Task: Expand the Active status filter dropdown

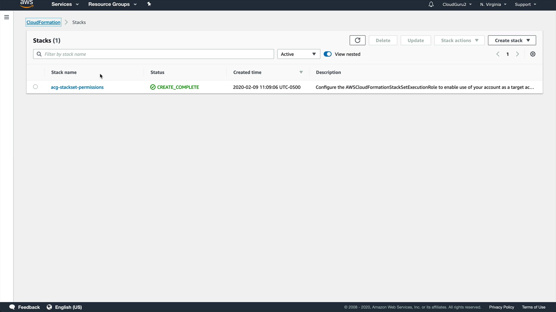Action: [299, 54]
